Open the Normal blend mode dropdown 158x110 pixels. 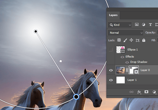(126, 33)
